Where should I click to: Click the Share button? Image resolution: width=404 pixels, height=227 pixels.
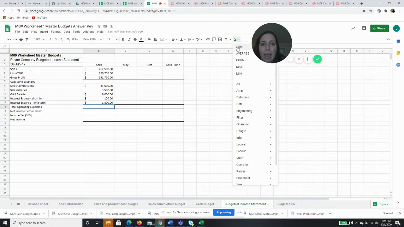379,28
